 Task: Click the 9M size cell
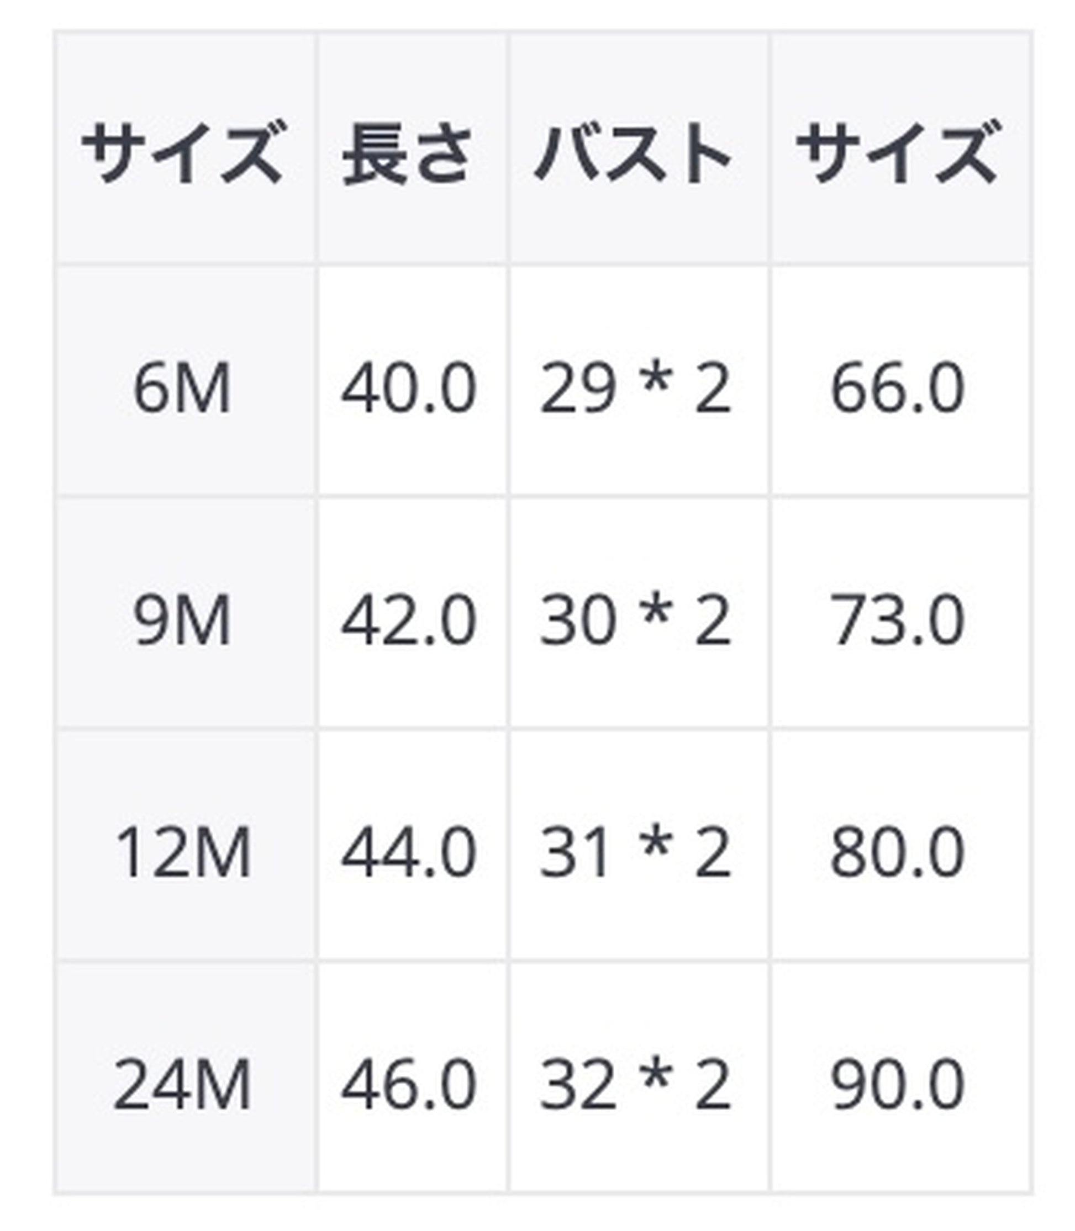coord(183,622)
